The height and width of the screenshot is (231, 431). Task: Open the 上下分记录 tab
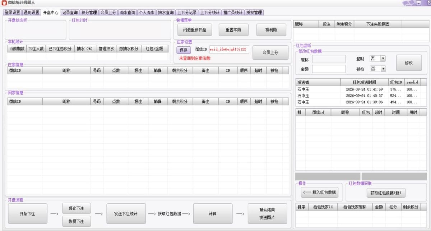click(187, 13)
